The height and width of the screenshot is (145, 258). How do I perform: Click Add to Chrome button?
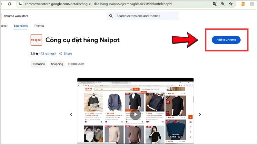(x=226, y=40)
